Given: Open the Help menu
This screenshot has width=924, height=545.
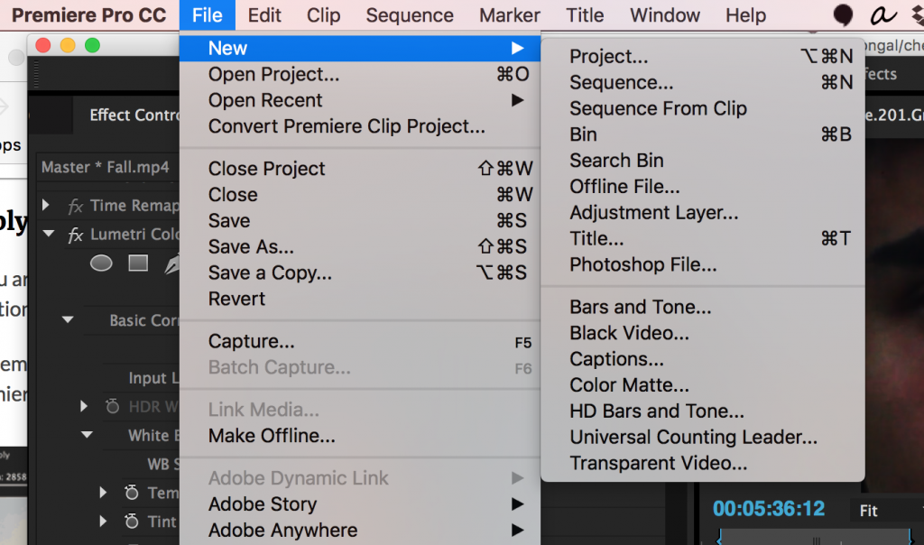Looking at the screenshot, I should click(x=745, y=15).
